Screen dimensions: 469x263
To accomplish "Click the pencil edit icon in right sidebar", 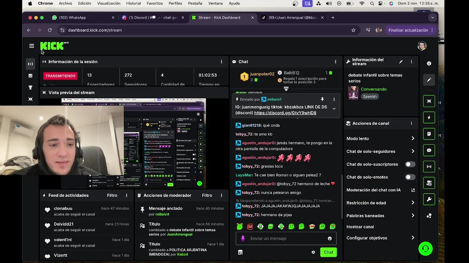I will (429, 80).
